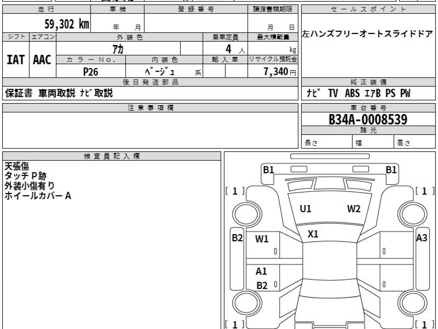
Task: Click the ナビ TV ABS エアB PS PW equipment line
Action: point(358,94)
